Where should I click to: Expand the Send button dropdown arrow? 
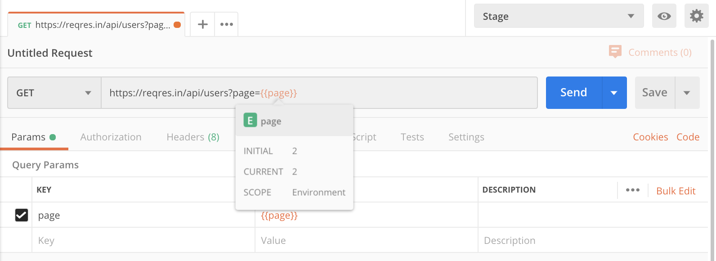pyautogui.click(x=614, y=93)
